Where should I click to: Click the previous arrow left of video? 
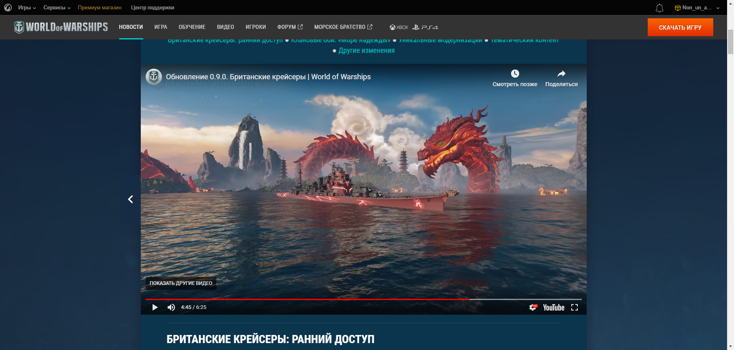(x=131, y=199)
